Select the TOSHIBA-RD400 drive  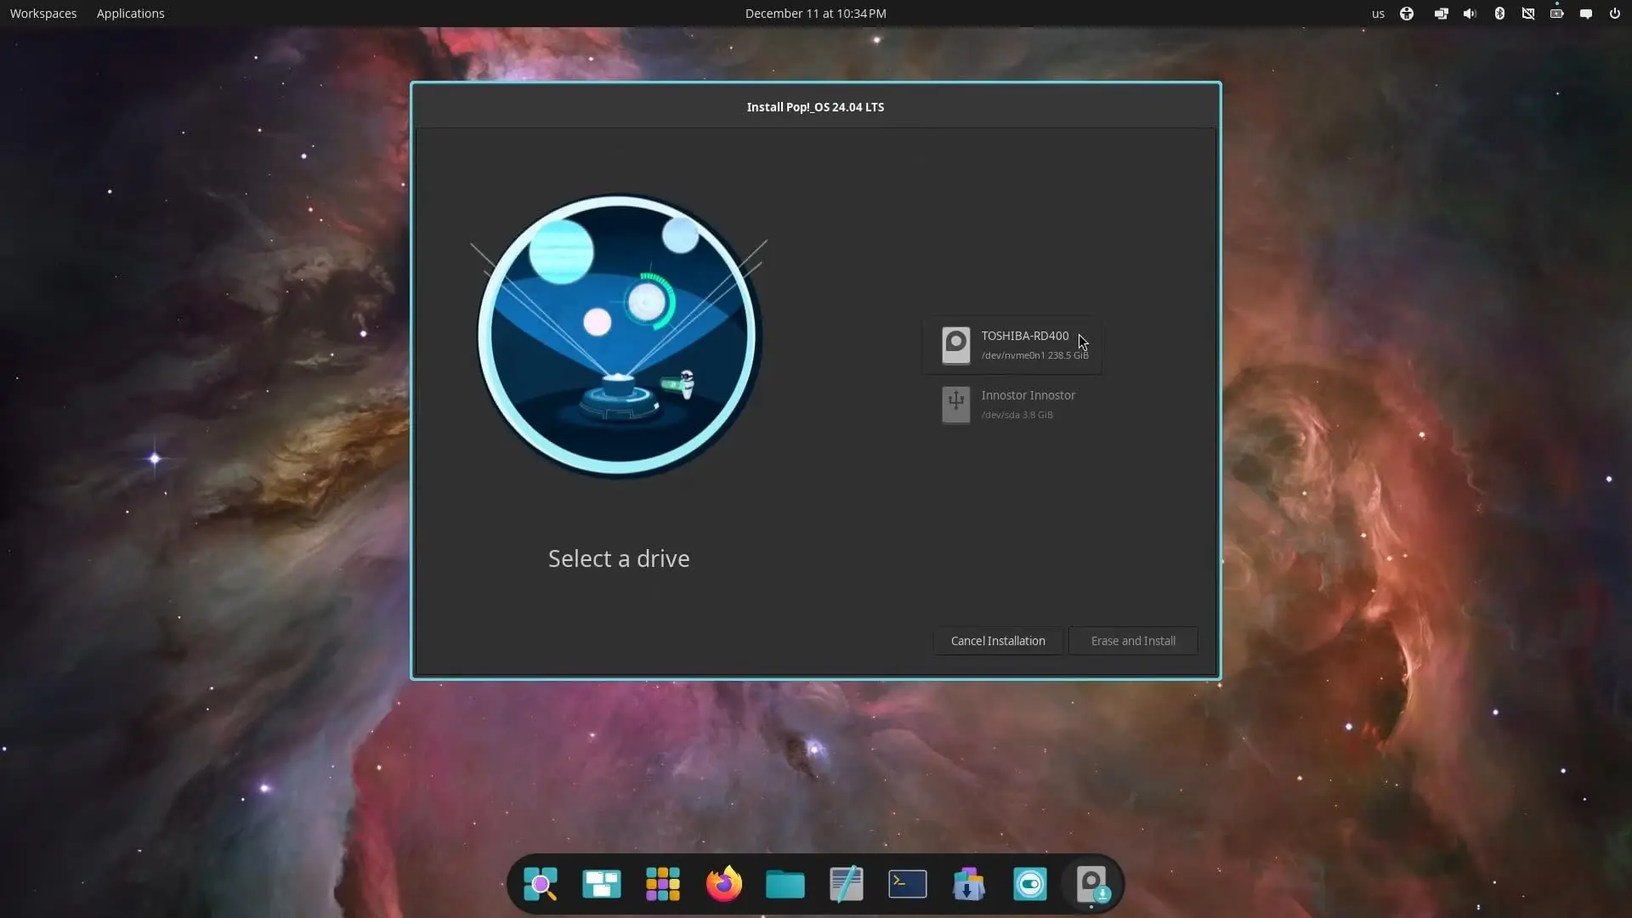(1012, 345)
